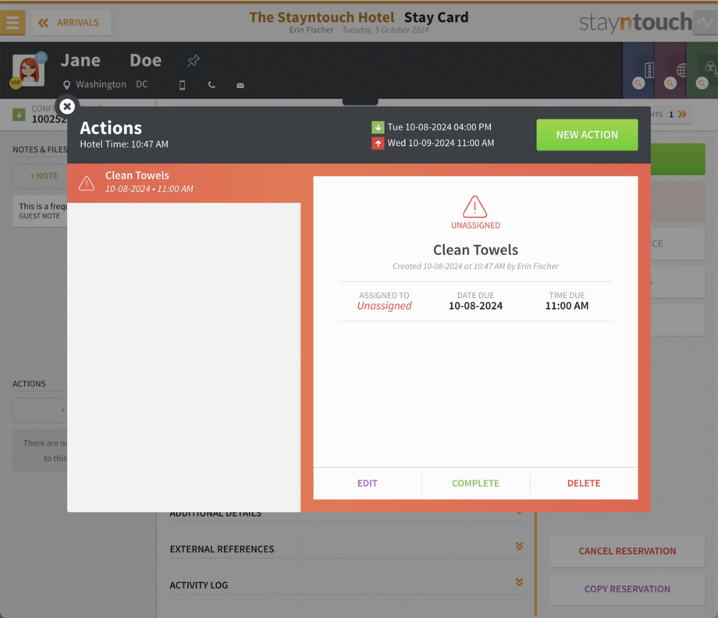Click the Hotel Time 10:47 AM text
Screen dimensions: 718x618
point(124,144)
